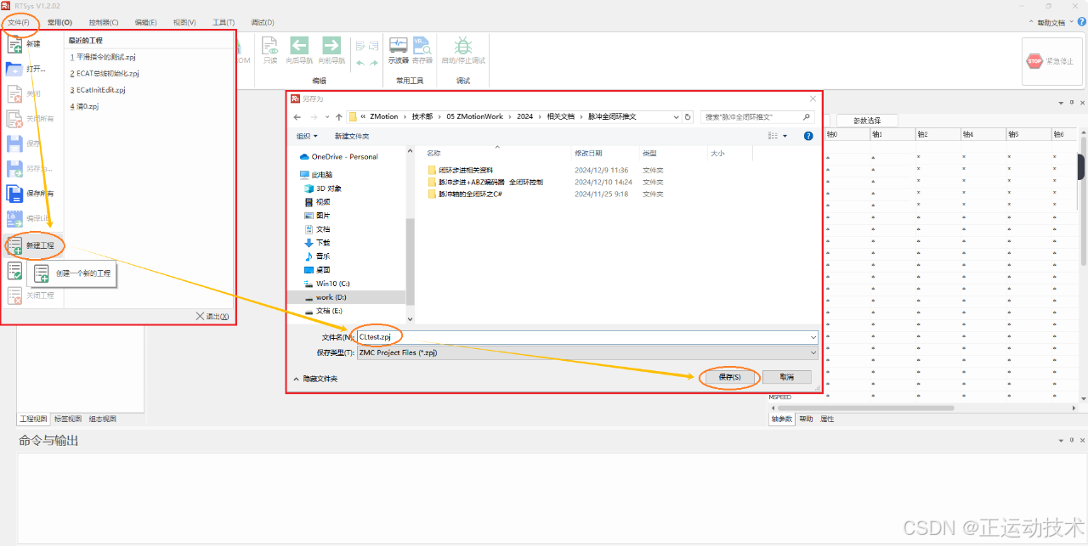The image size is (1088, 546).
Task: Switch to the 组态视图 tab
Action: coord(102,419)
